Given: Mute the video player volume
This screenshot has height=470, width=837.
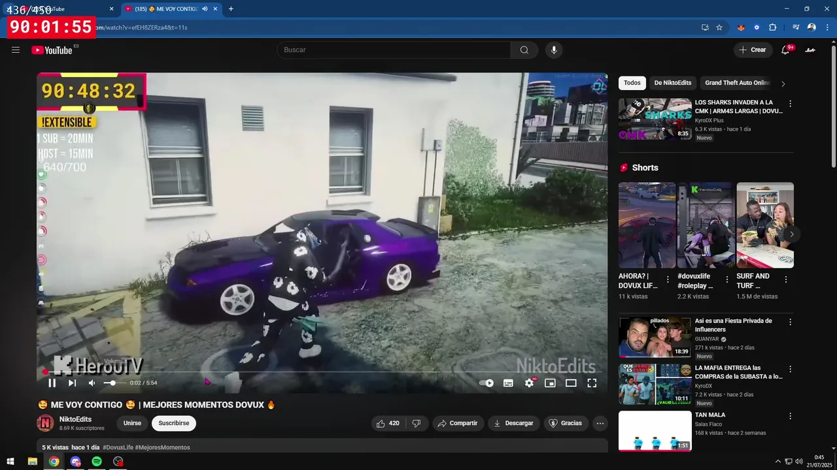Looking at the screenshot, I should click(92, 383).
